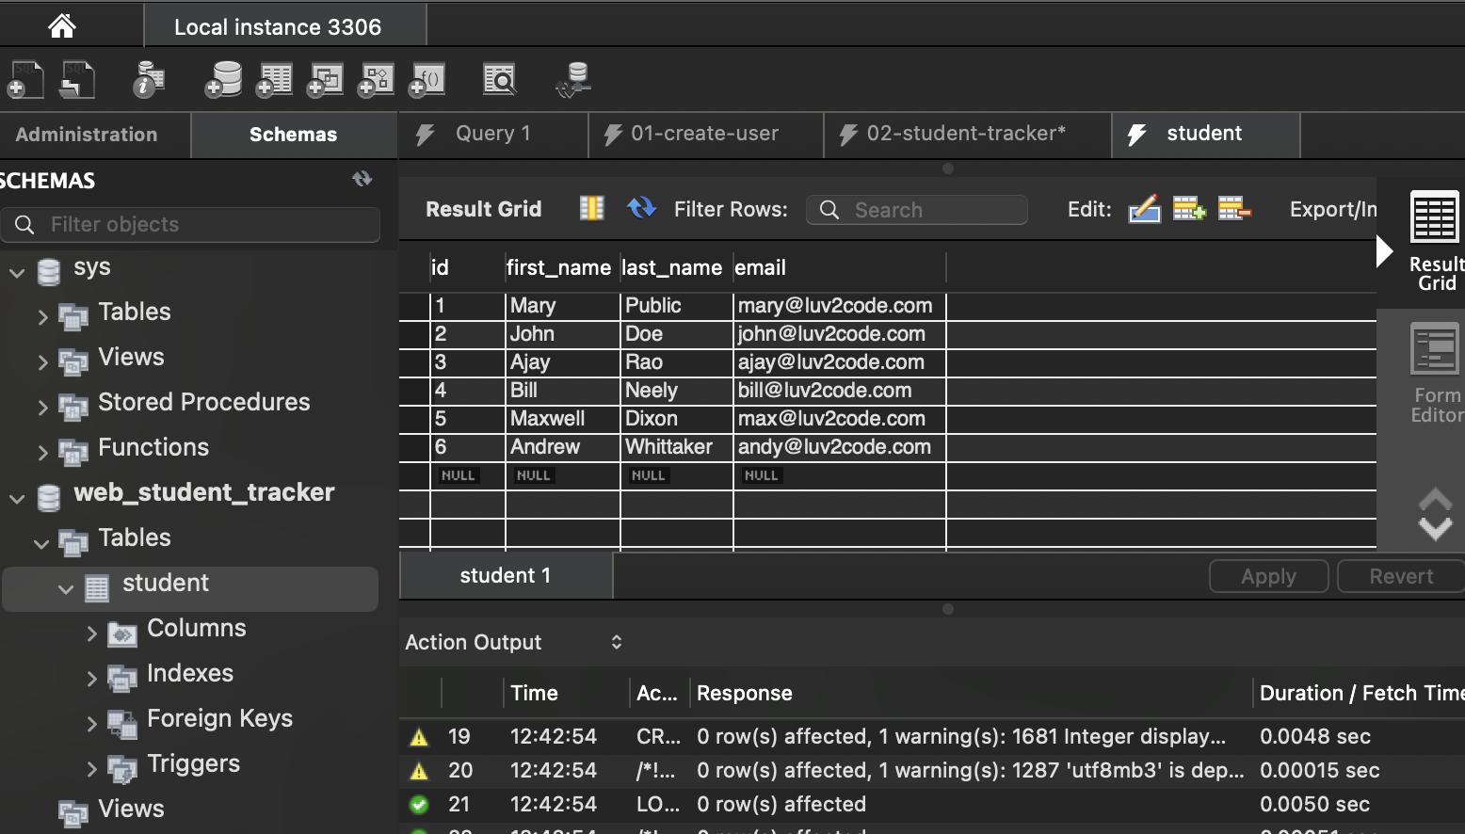This screenshot has height=834, width=1465.
Task: Reconnect to DBMS icon
Action: 573,80
